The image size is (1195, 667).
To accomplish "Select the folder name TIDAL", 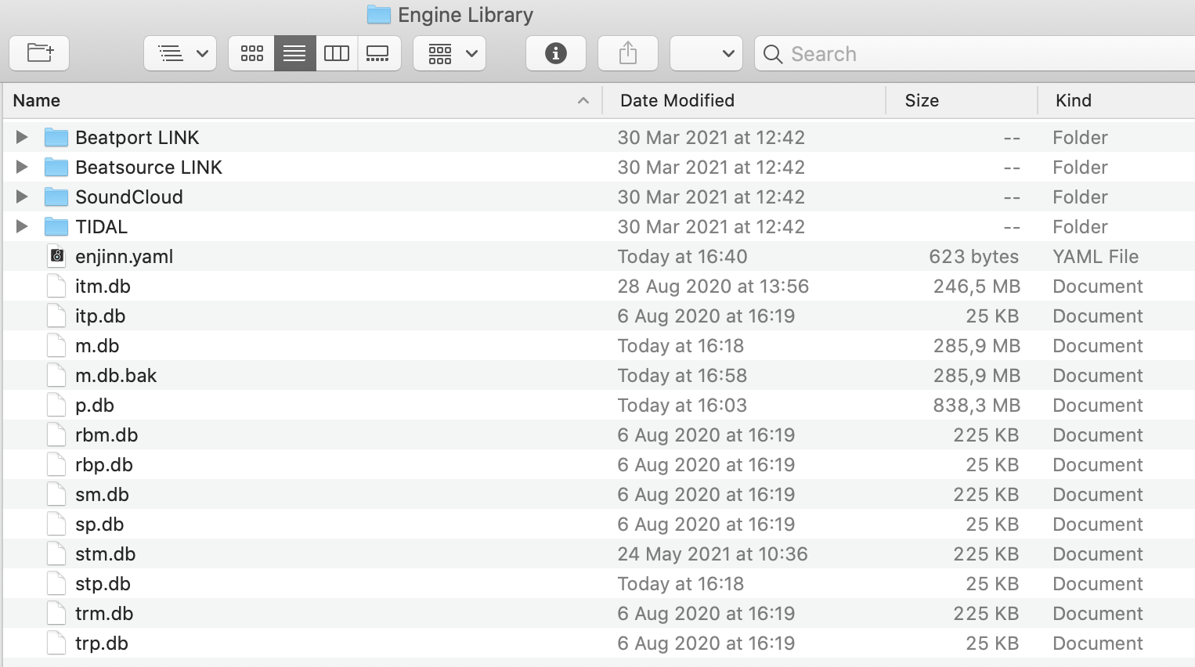I will click(x=101, y=227).
